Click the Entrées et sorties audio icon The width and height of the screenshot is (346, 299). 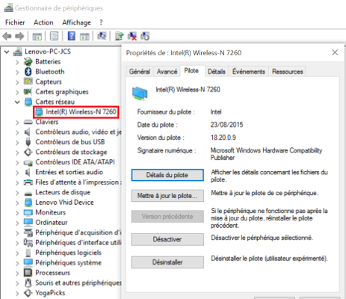(28, 172)
